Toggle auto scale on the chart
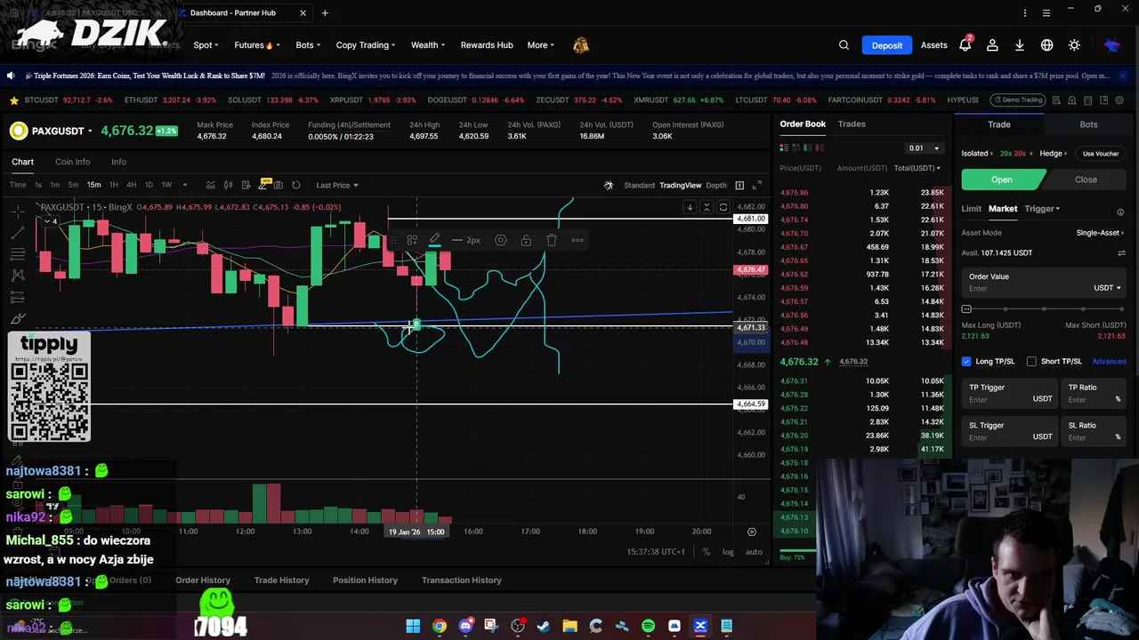Screen dimensions: 1139x640 (x=754, y=552)
